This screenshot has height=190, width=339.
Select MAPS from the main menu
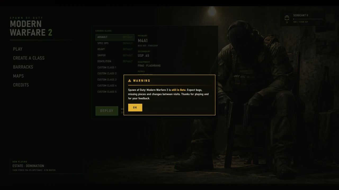(18, 76)
